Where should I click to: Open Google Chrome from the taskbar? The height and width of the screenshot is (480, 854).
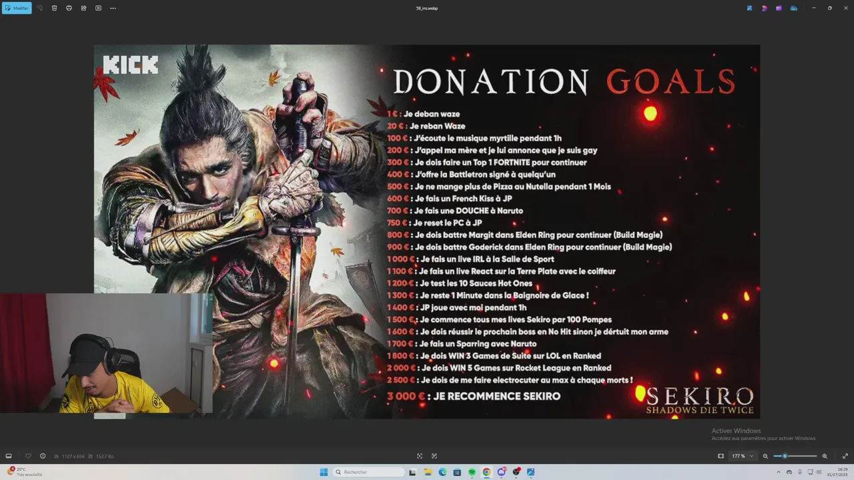(x=486, y=472)
